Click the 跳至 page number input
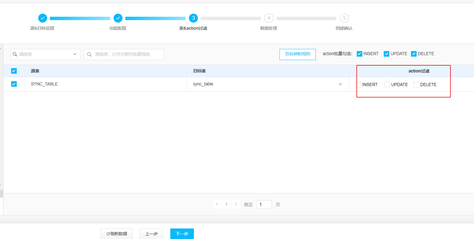This screenshot has height=239, width=474. click(264, 204)
